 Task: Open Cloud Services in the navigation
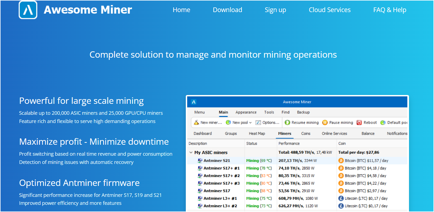[x=330, y=10]
